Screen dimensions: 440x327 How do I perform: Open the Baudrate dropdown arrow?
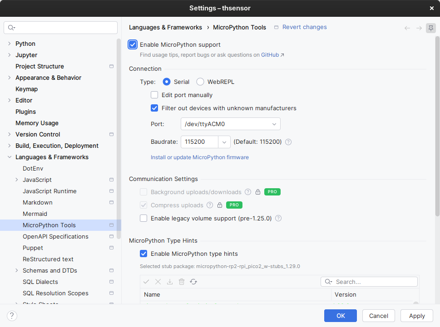[x=224, y=142]
